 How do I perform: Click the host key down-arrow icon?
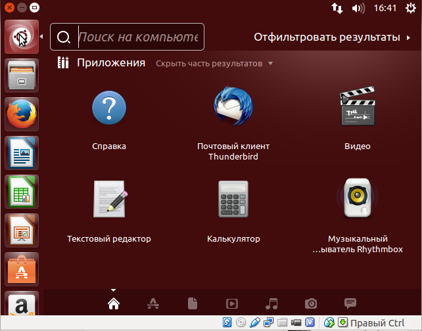point(342,322)
